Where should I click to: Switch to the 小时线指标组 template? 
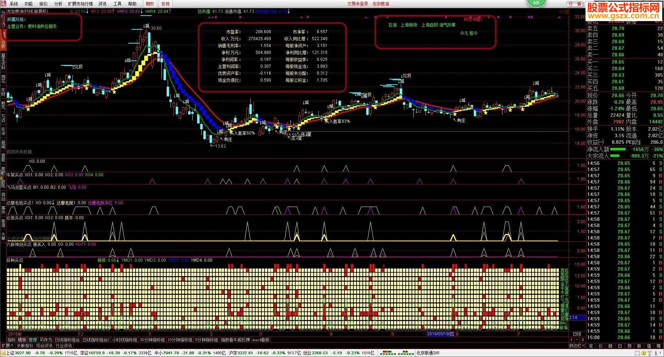click(x=124, y=340)
